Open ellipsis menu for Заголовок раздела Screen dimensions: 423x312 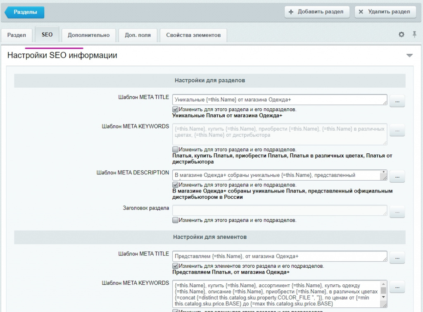pyautogui.click(x=397, y=212)
